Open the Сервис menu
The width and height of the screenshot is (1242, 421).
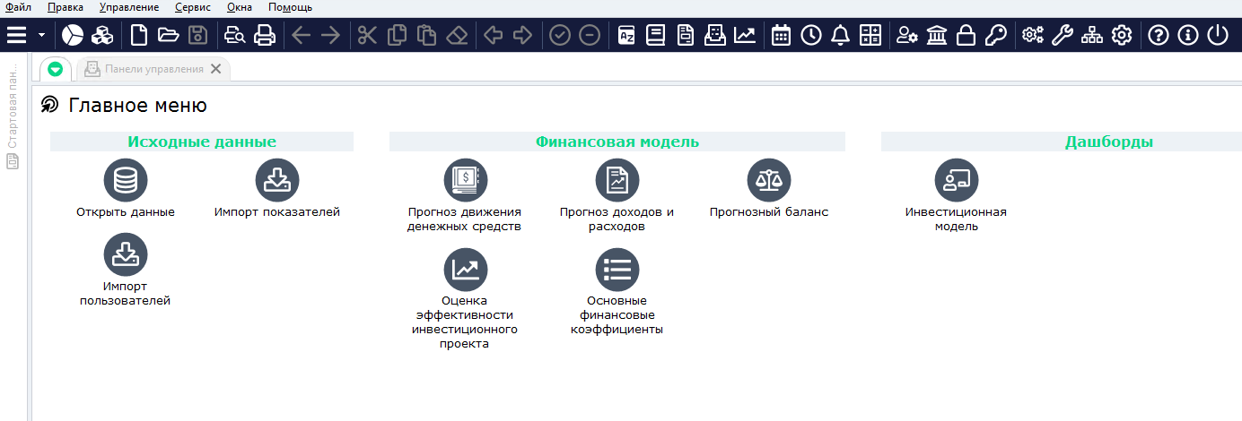pos(192,7)
